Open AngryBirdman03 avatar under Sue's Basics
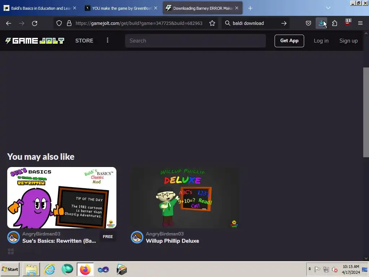Viewport: 369px width, 277px height. point(13,237)
